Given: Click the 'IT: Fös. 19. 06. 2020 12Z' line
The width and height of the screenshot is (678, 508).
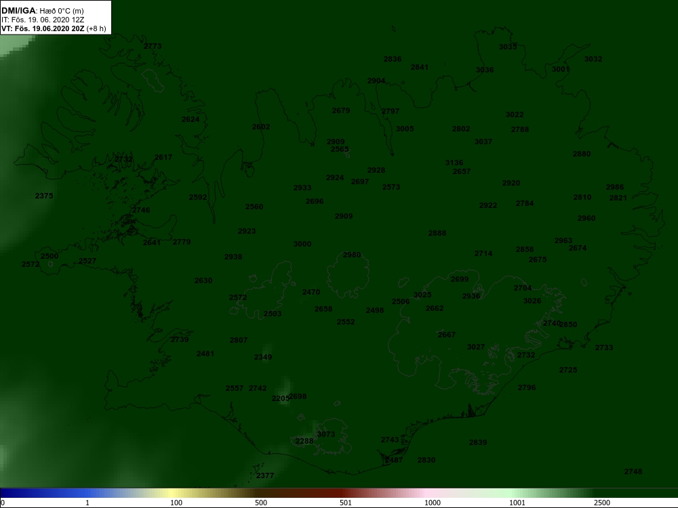Looking at the screenshot, I should [42, 20].
